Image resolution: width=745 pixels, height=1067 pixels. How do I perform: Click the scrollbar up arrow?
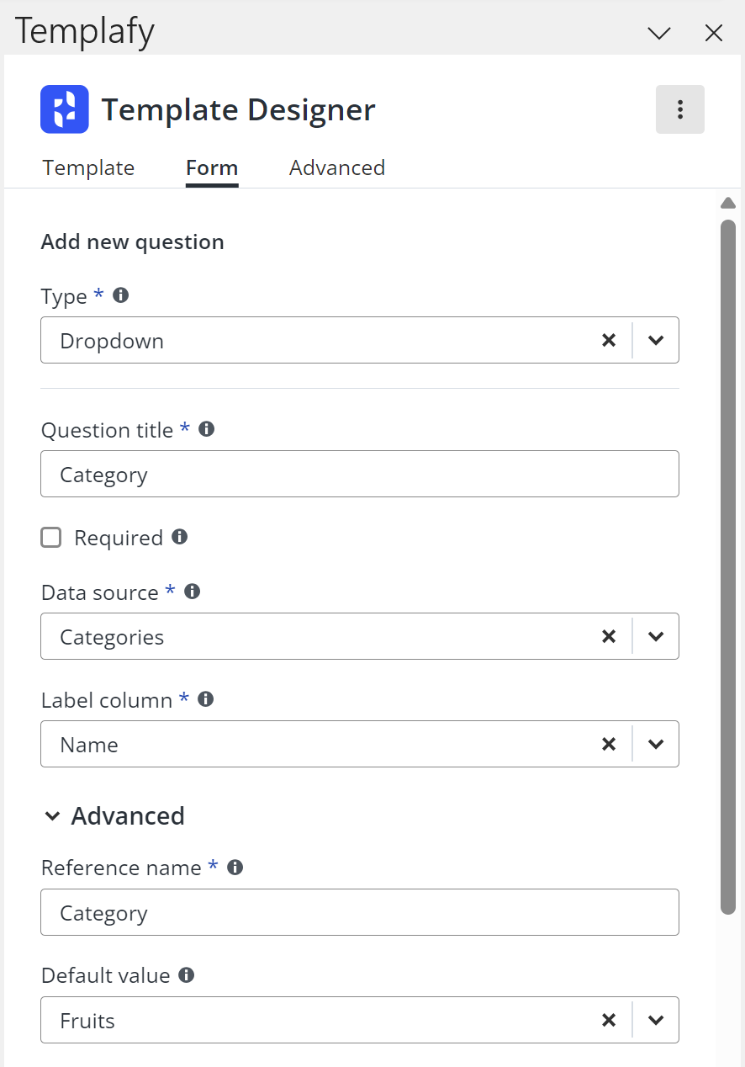point(728,203)
